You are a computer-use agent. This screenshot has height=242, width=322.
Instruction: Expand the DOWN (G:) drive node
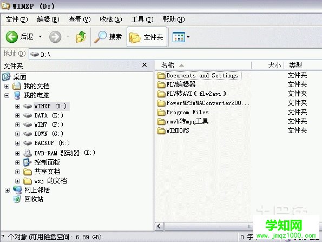point(17,134)
